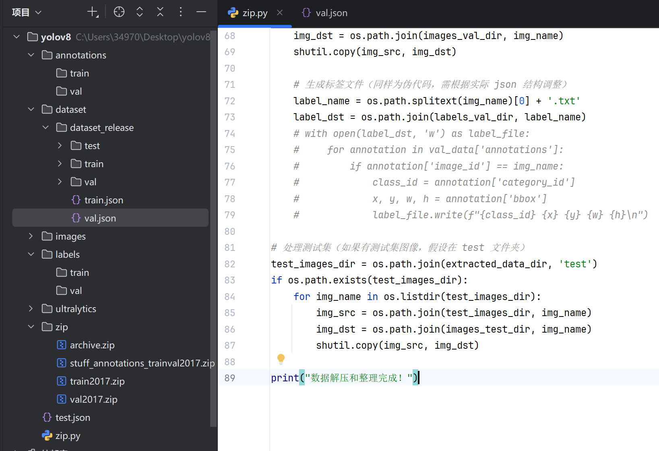This screenshot has width=659, height=451.
Task: Open the Project view dropdown
Action: click(x=27, y=12)
